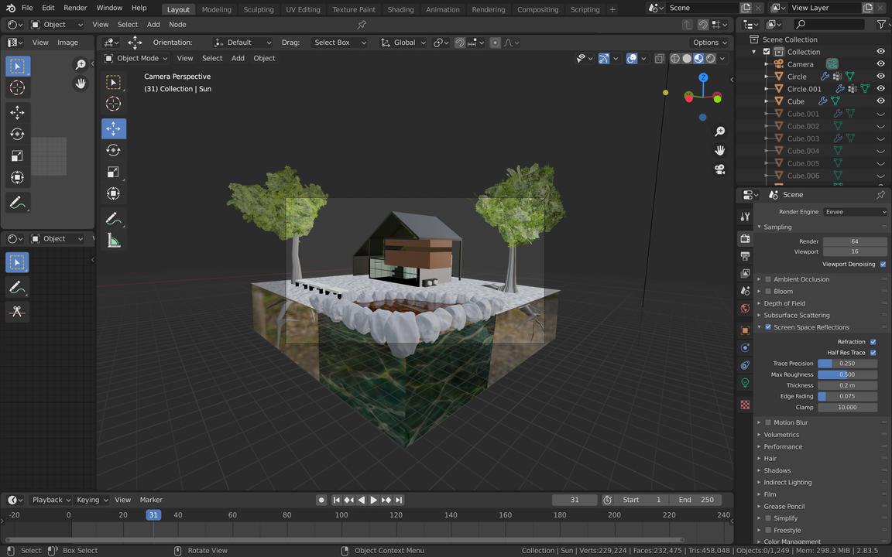Click the Play animation button
Viewport: 892px width, 557px height.
373,500
